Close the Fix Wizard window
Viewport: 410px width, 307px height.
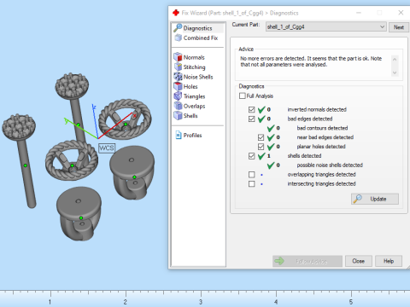(401, 13)
